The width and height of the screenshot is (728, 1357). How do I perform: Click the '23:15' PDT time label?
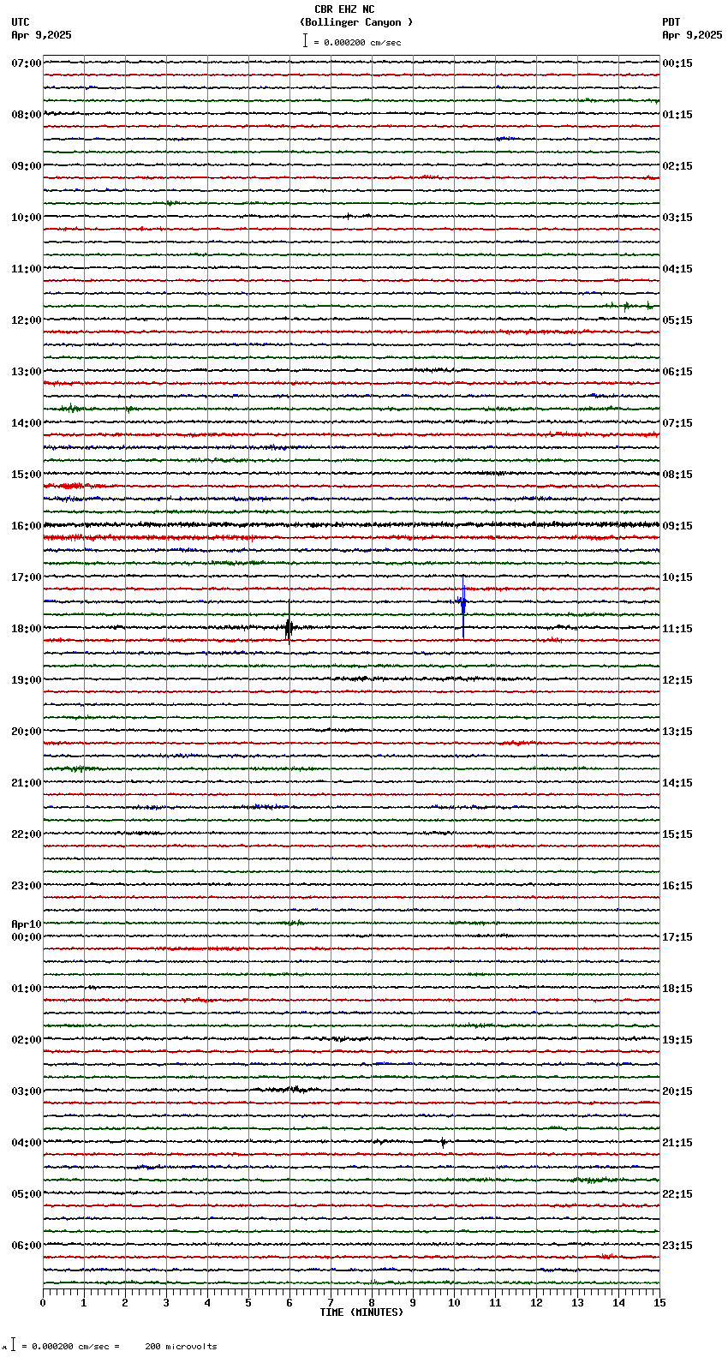pyautogui.click(x=677, y=1246)
